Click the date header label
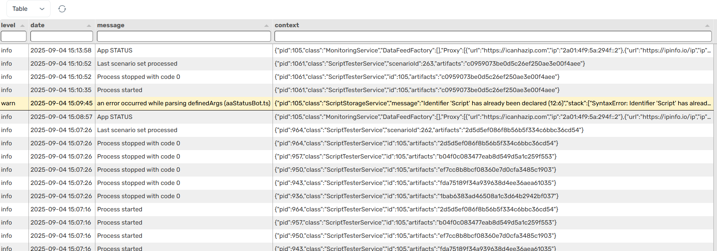Screen dimensions: 717x251 tap(38, 25)
